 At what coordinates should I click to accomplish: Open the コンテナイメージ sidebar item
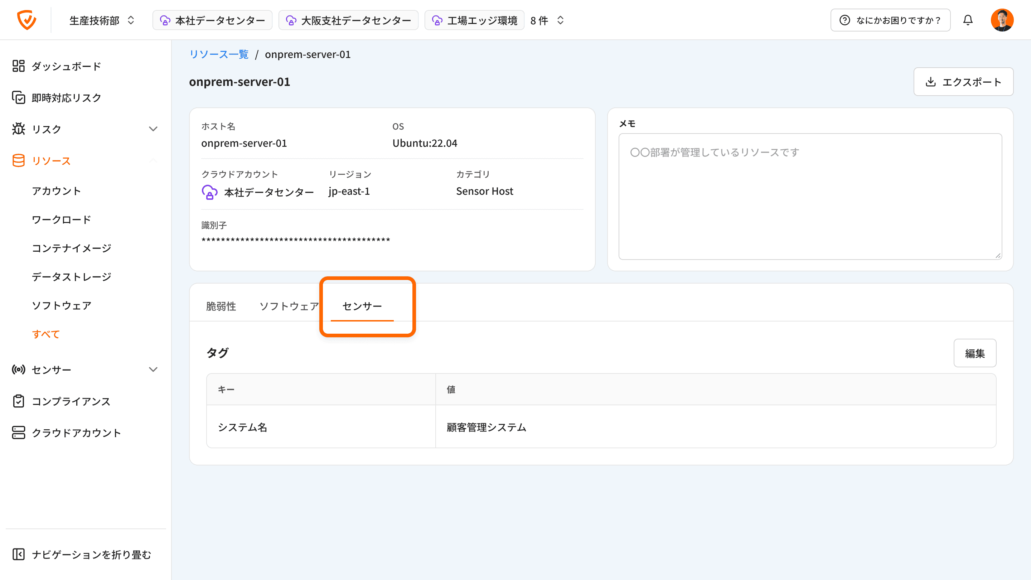point(72,248)
